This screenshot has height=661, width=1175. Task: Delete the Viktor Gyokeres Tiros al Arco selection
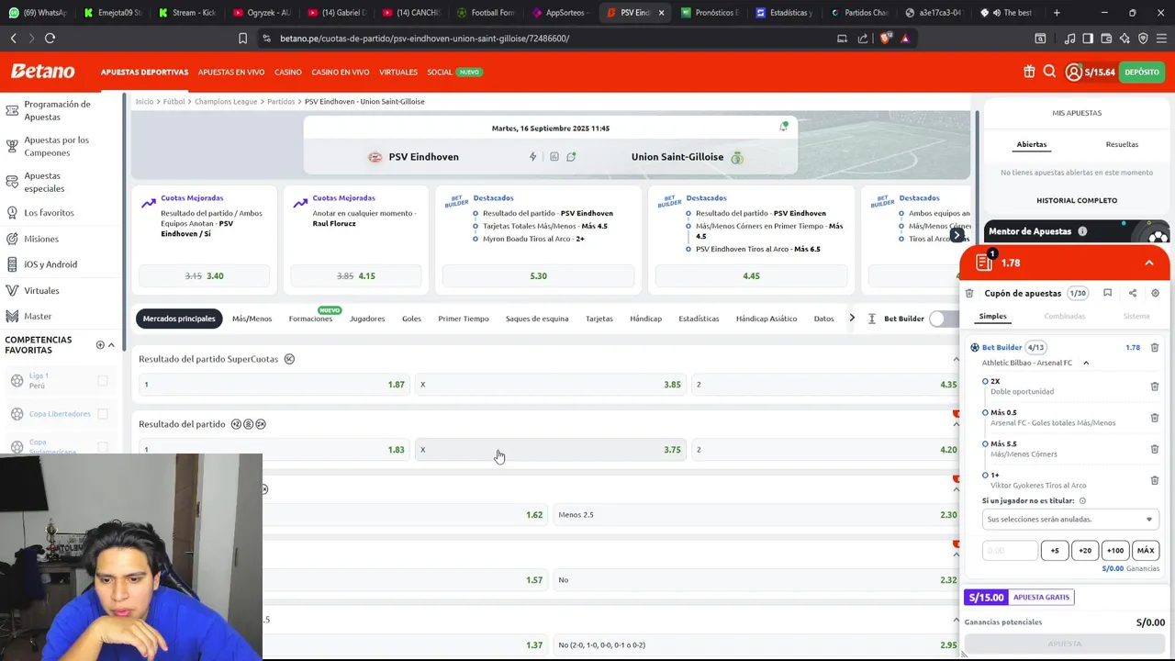[1155, 480]
